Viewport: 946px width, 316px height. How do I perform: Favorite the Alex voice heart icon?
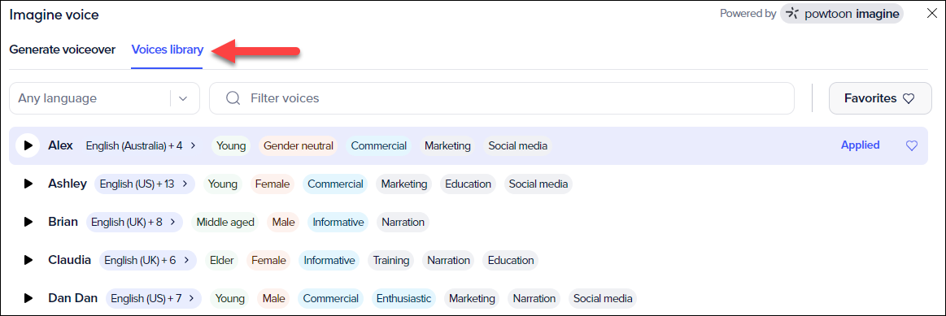[912, 145]
